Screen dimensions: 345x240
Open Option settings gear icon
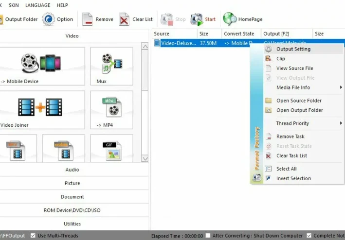click(x=48, y=19)
